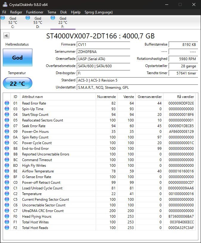Open the Disk menu

click(64, 12)
